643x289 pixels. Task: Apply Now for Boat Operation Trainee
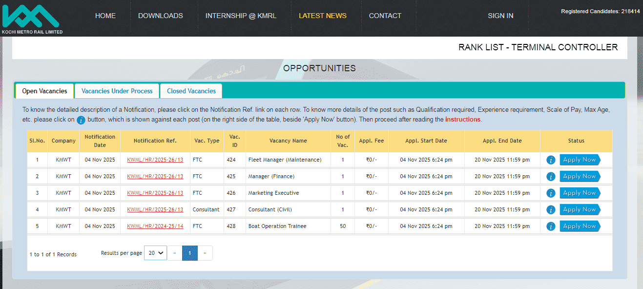[579, 226]
